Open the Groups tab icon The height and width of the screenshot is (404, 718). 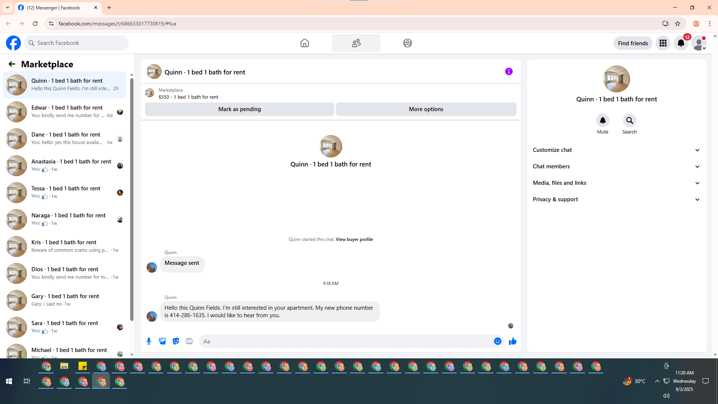[408, 43]
